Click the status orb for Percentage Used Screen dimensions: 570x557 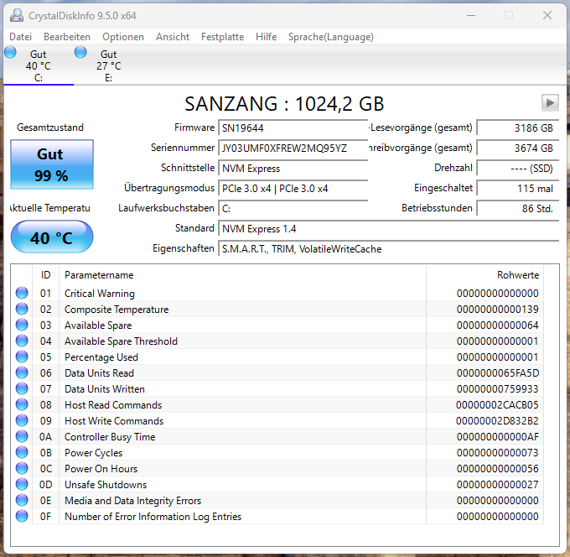pos(22,357)
